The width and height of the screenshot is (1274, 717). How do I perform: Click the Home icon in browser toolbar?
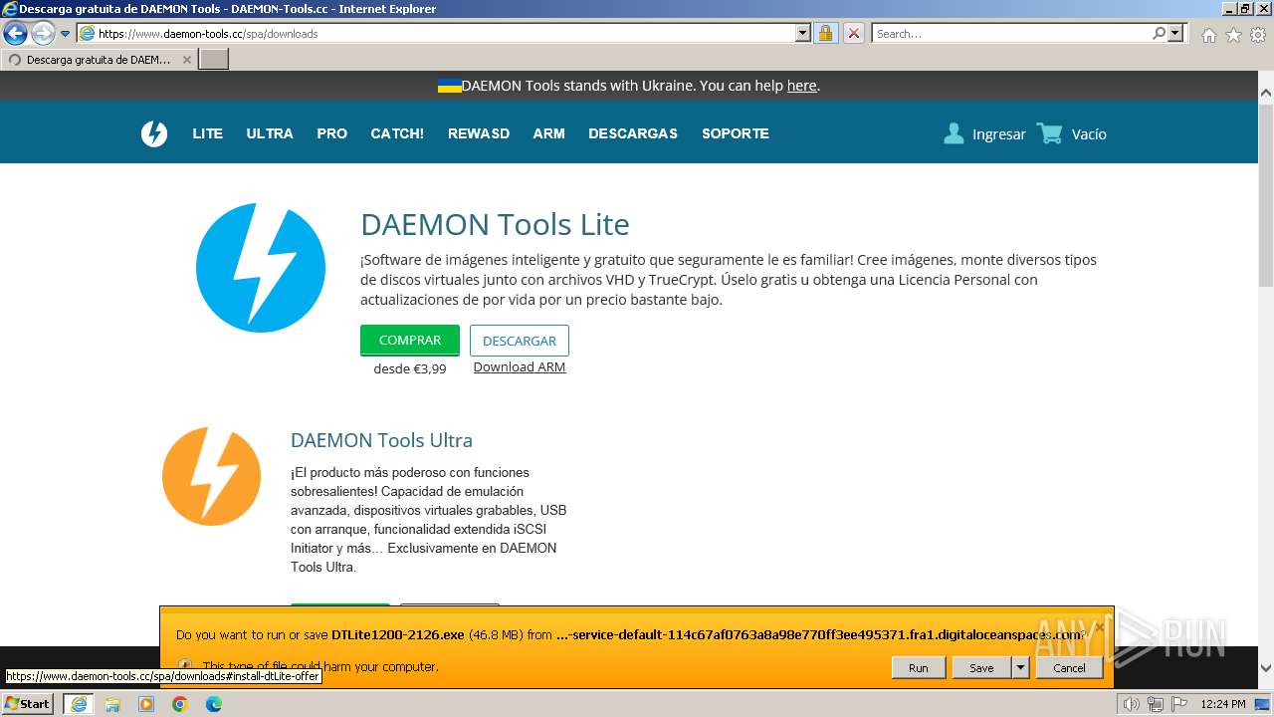click(x=1208, y=35)
